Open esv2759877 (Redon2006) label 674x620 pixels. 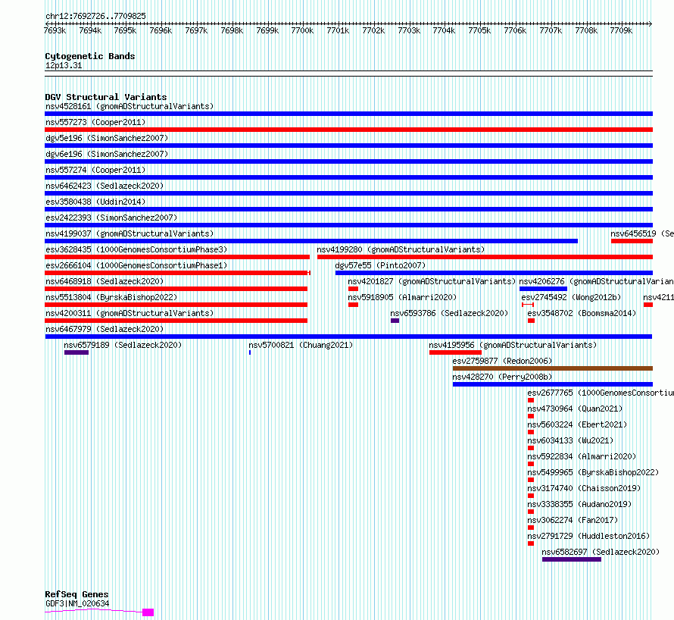click(x=502, y=361)
